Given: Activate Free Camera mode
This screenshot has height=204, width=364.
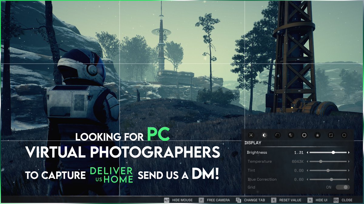Looking at the screenshot, I should 219,200.
